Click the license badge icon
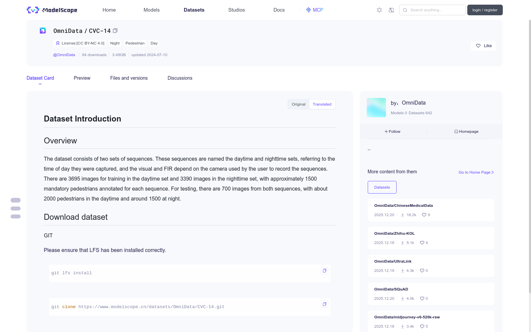This screenshot has height=332, width=531. [58, 43]
